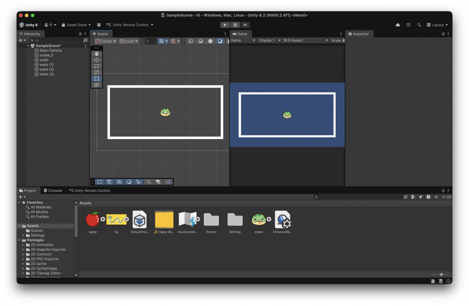Click All Materials under Favorites
This screenshot has width=469, height=306.
(x=41, y=207)
